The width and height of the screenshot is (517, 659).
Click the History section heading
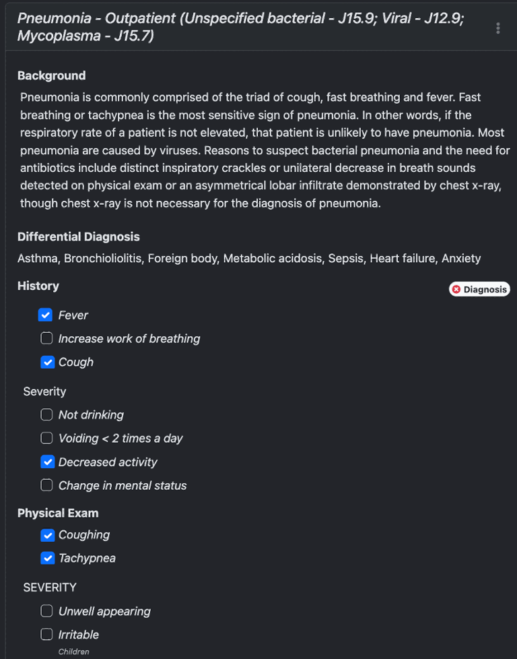point(38,286)
